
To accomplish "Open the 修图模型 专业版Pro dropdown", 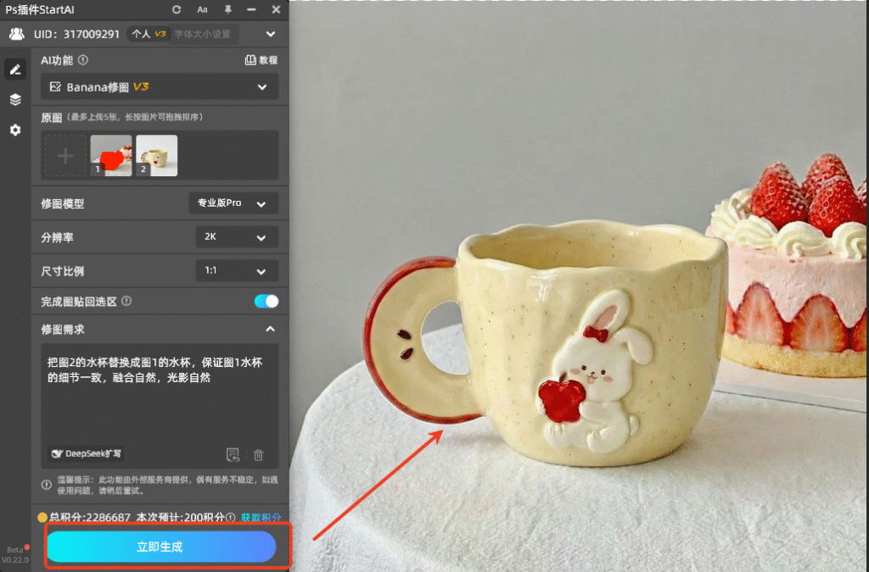I will [233, 203].
